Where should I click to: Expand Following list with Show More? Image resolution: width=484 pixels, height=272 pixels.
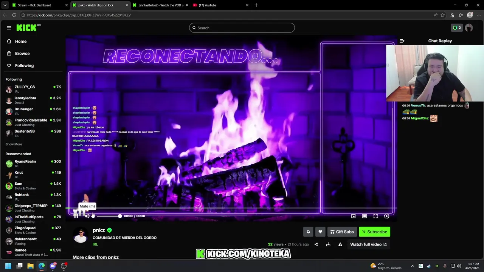pyautogui.click(x=14, y=144)
